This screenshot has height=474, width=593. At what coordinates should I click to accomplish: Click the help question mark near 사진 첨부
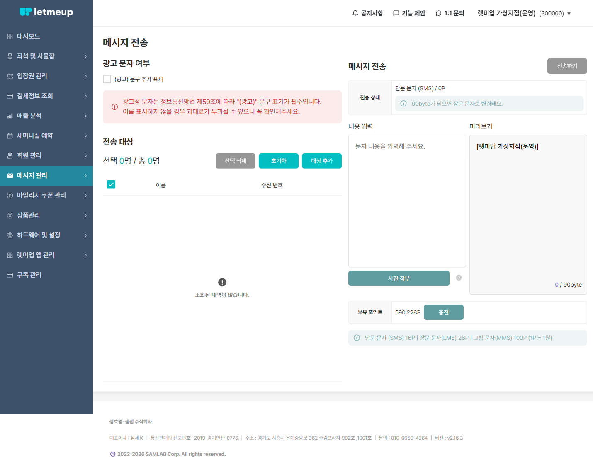click(x=459, y=278)
